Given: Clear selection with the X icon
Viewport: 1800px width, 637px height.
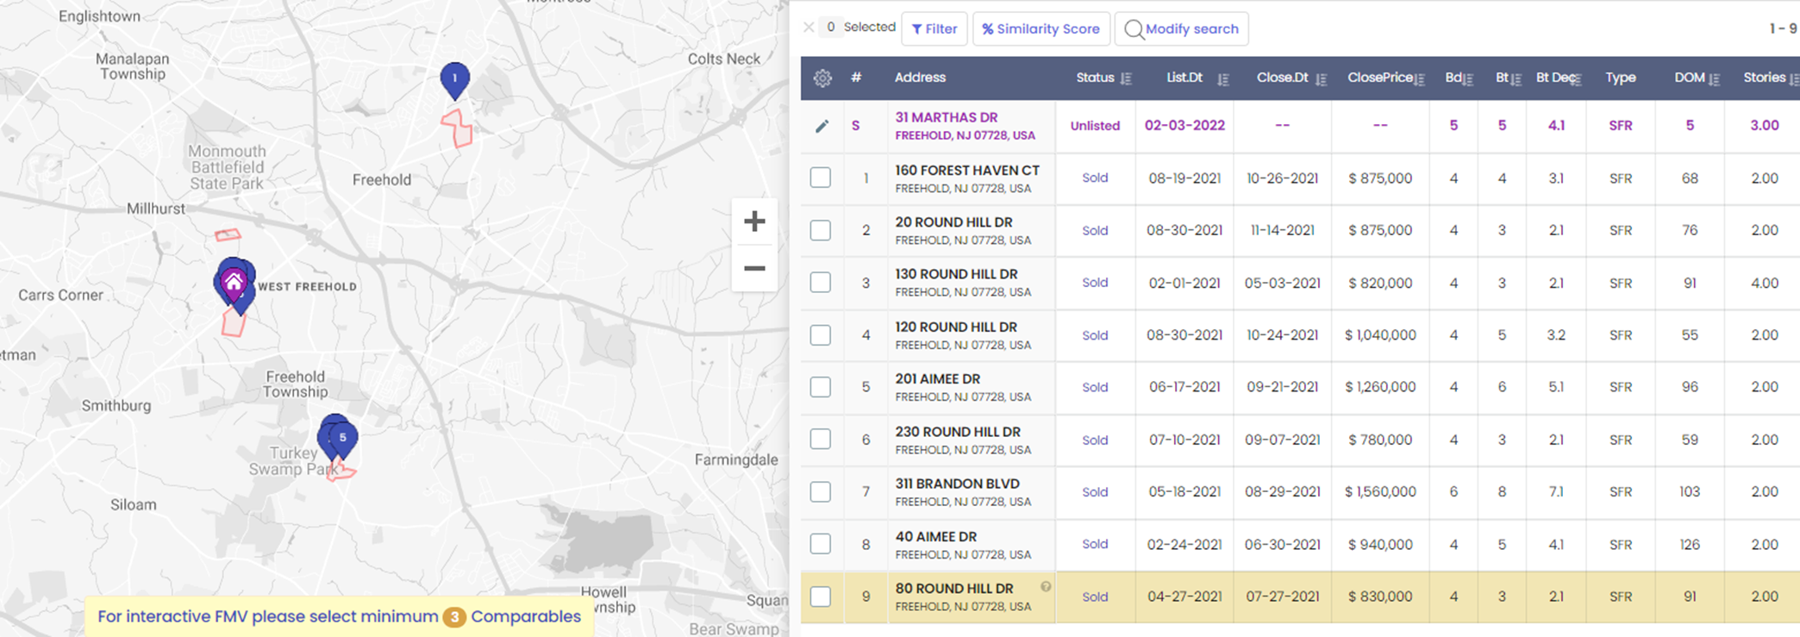Looking at the screenshot, I should [809, 28].
